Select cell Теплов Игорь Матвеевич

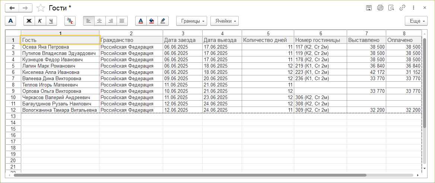pos(60,85)
